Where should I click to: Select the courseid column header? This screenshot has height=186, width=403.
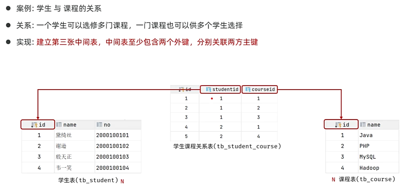260,89
